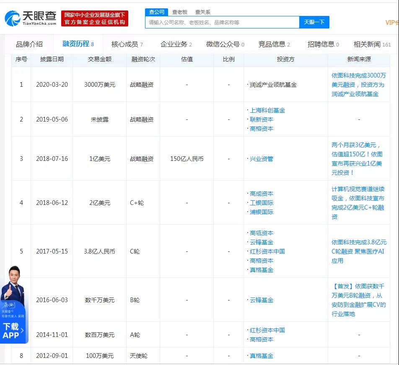Click the 兴业资管 investor link
The width and height of the screenshot is (399, 365).
pos(262,159)
